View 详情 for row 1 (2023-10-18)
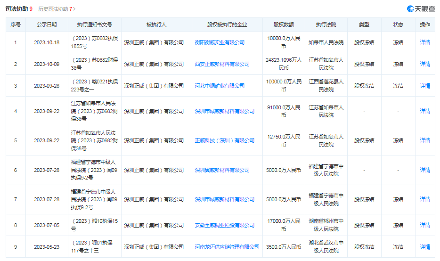The width and height of the screenshot is (440, 261). (425, 42)
